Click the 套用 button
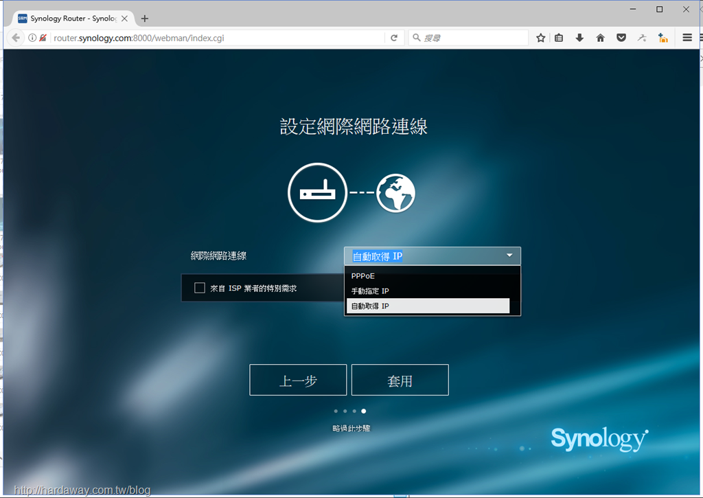The height and width of the screenshot is (498, 703). [400, 380]
